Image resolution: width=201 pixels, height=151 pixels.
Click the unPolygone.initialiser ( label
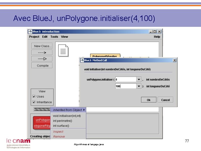[100, 80]
